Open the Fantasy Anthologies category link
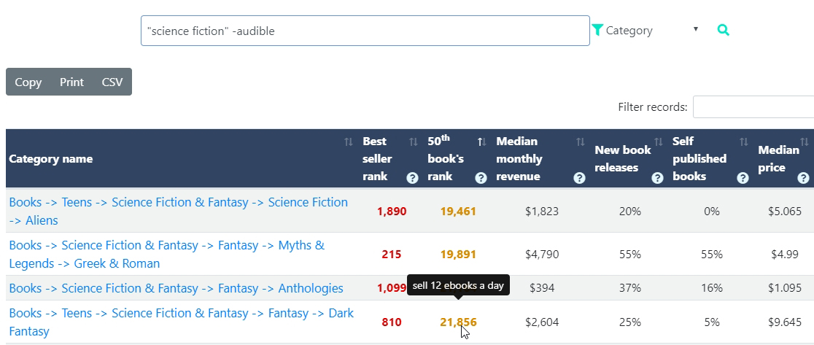 coord(176,288)
